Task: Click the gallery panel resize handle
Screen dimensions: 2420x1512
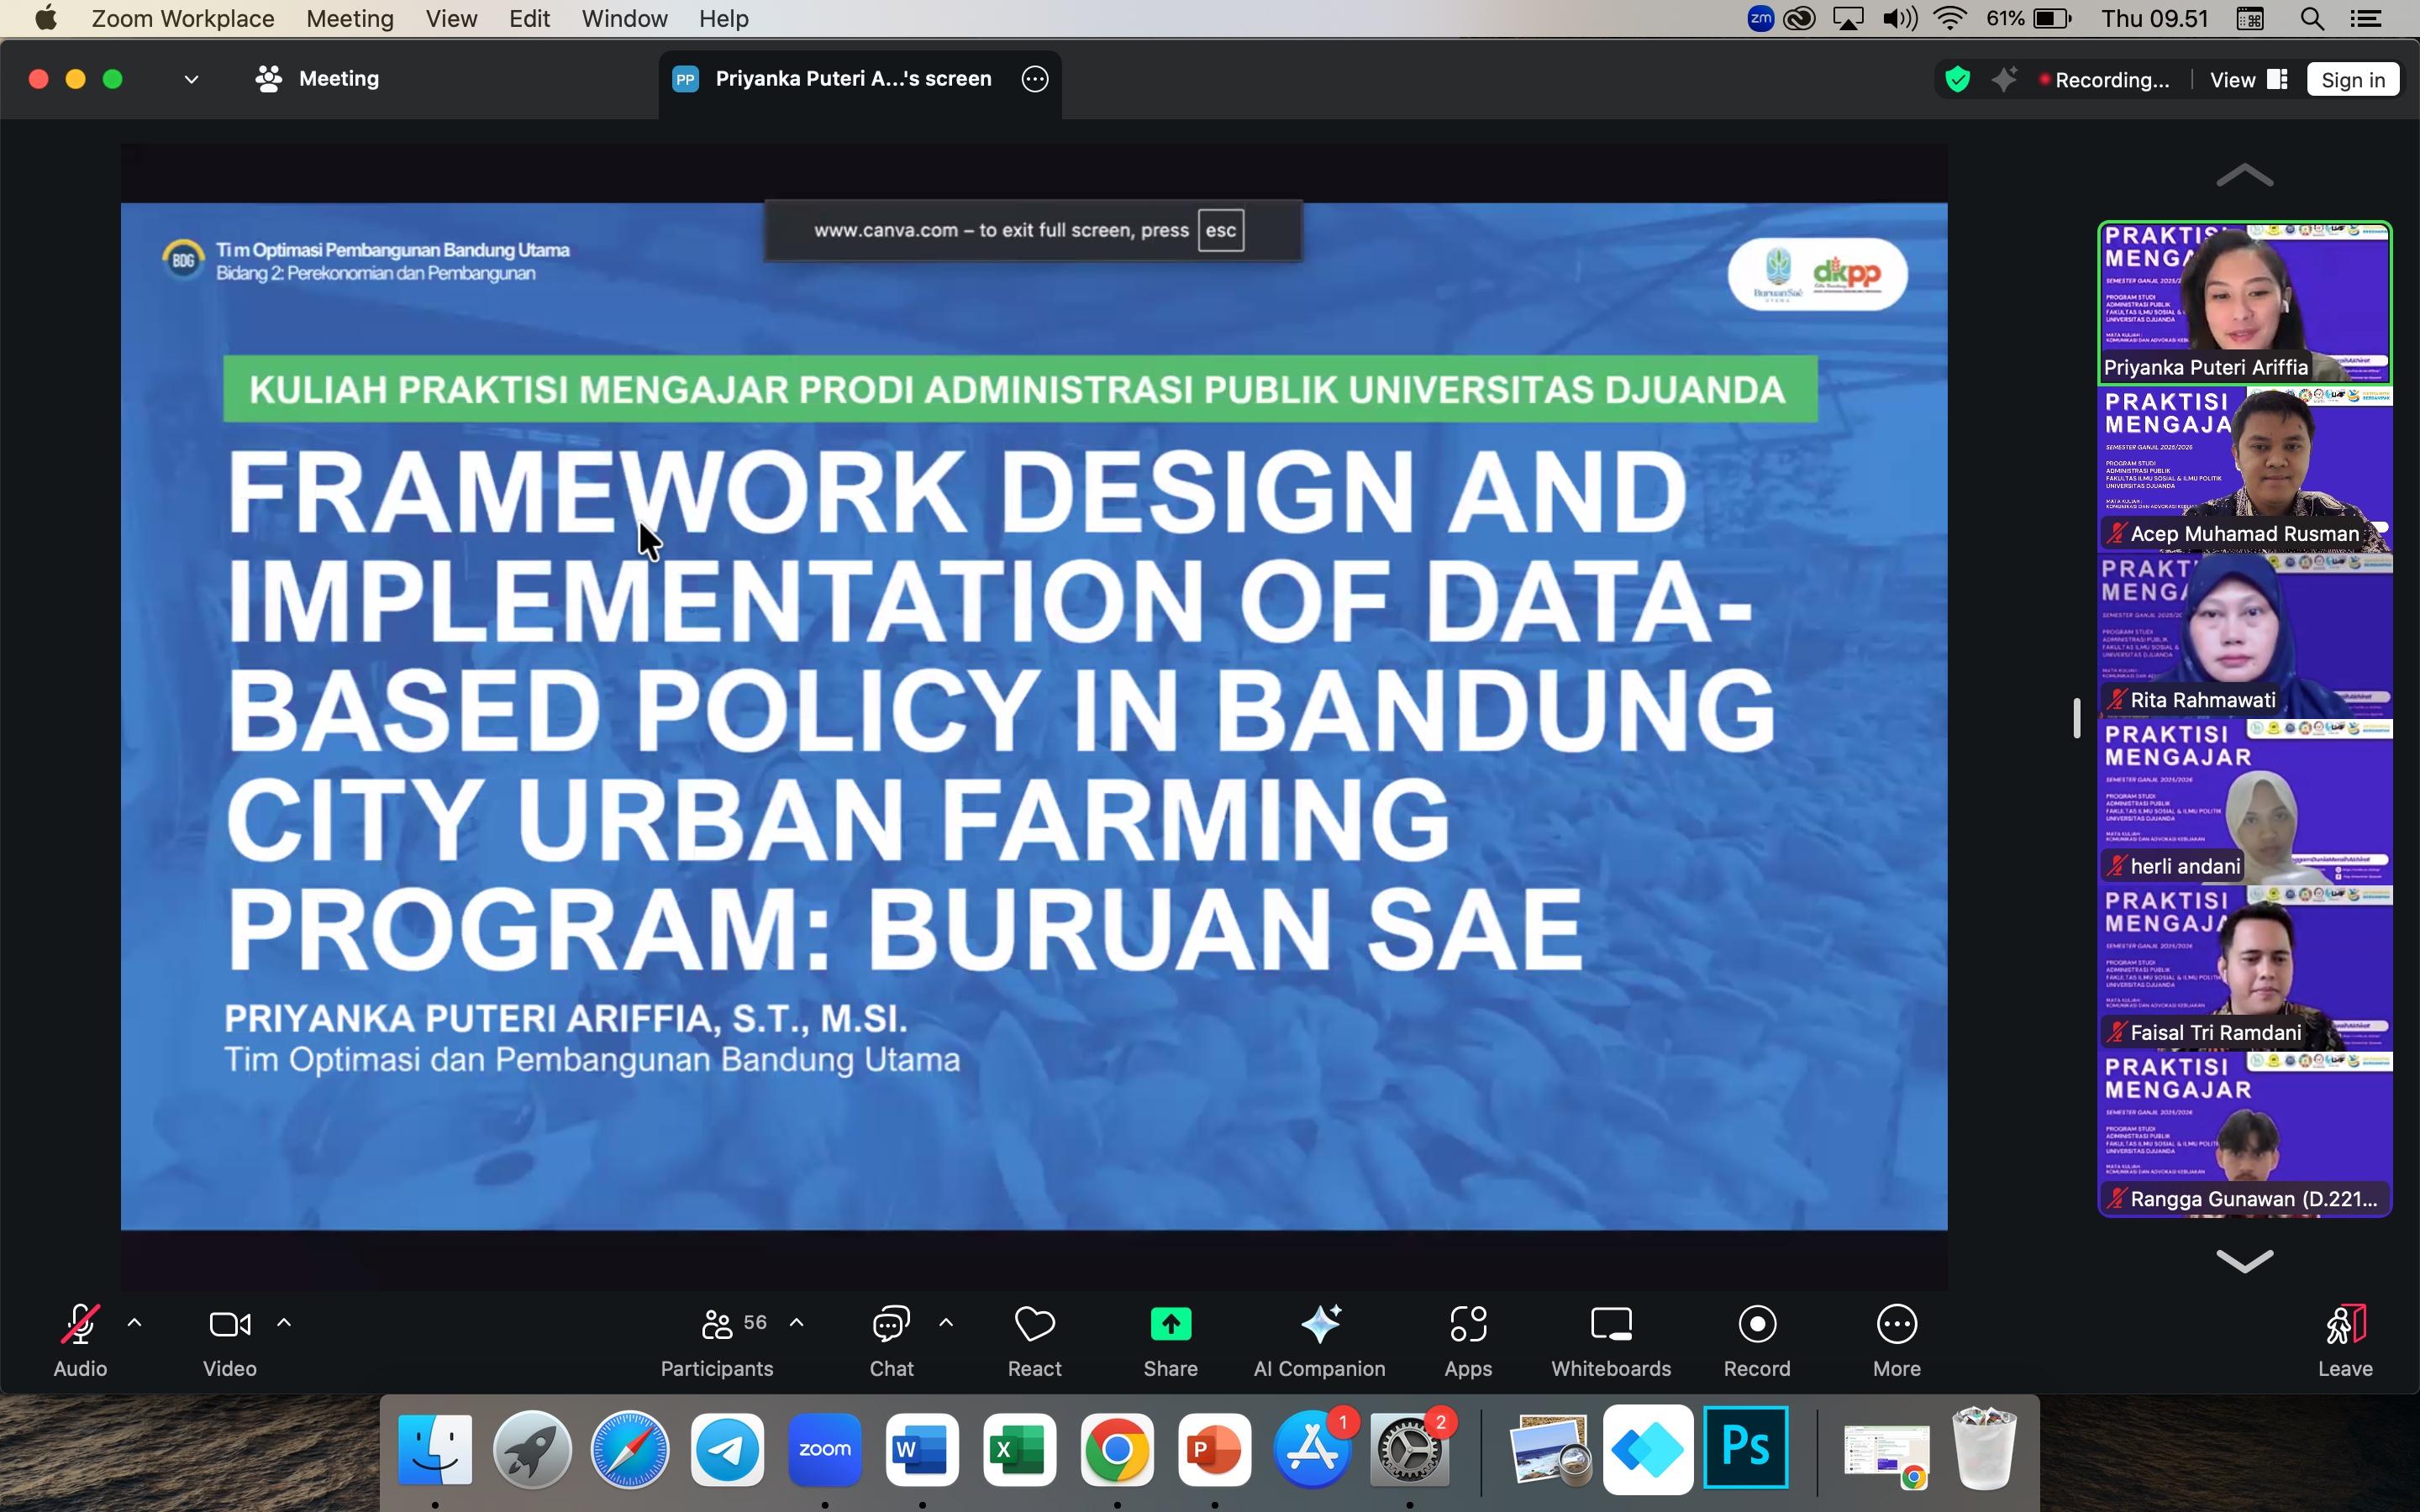Action: (2077, 718)
